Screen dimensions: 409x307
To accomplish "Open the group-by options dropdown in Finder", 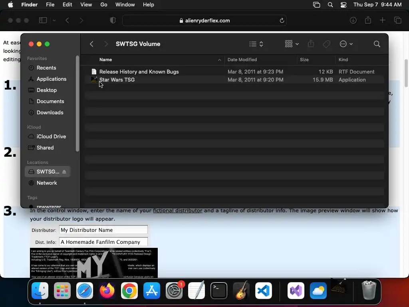I will pyautogui.click(x=292, y=44).
